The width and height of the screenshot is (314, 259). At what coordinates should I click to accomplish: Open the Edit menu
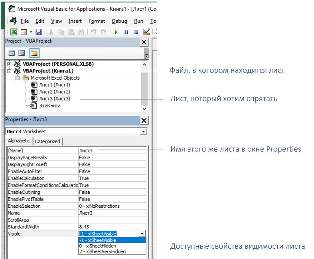click(39, 21)
